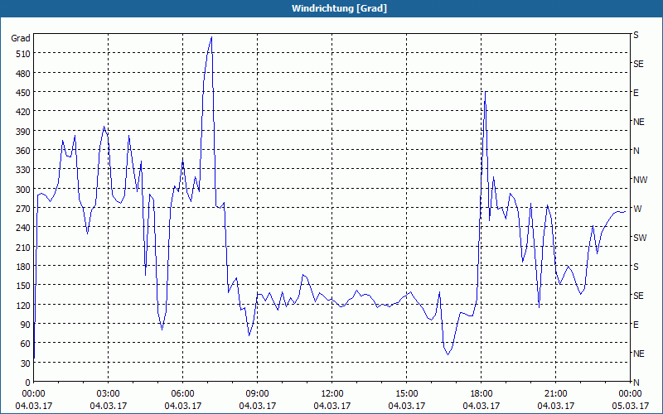Image resolution: width=663 pixels, height=414 pixels.
Task: Select the y-axis value '240'
Action: pyautogui.click(x=24, y=228)
